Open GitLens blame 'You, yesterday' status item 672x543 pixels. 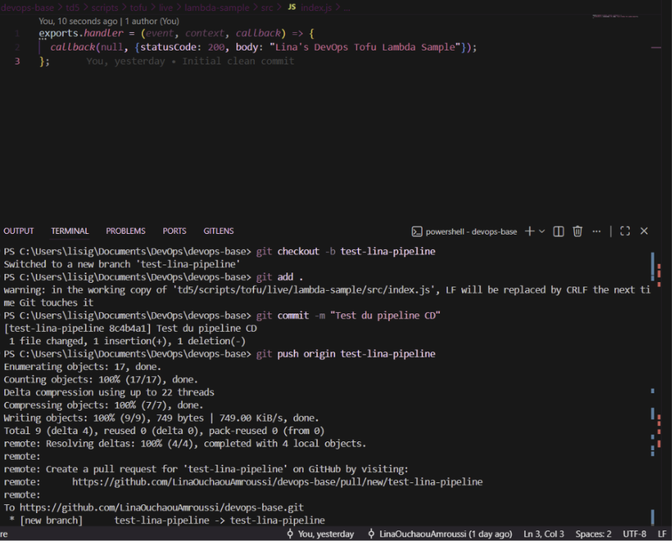322,534
